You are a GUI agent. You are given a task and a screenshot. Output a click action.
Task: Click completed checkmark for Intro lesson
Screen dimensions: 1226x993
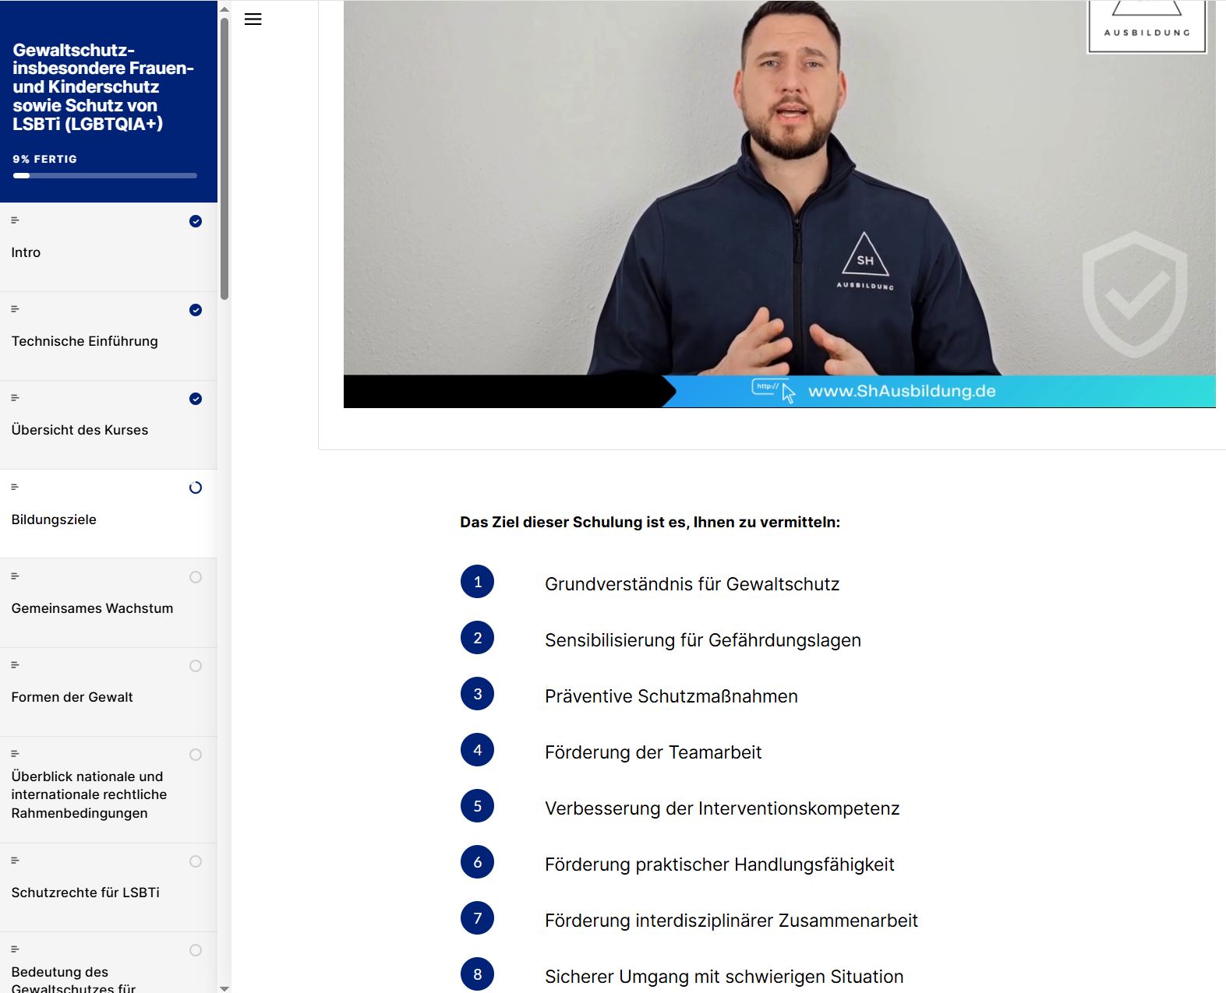[196, 221]
